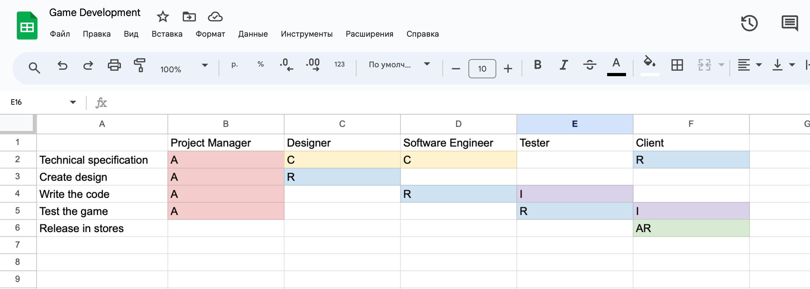Open the borders tool
Image resolution: width=810 pixels, height=289 pixels.
(x=677, y=65)
